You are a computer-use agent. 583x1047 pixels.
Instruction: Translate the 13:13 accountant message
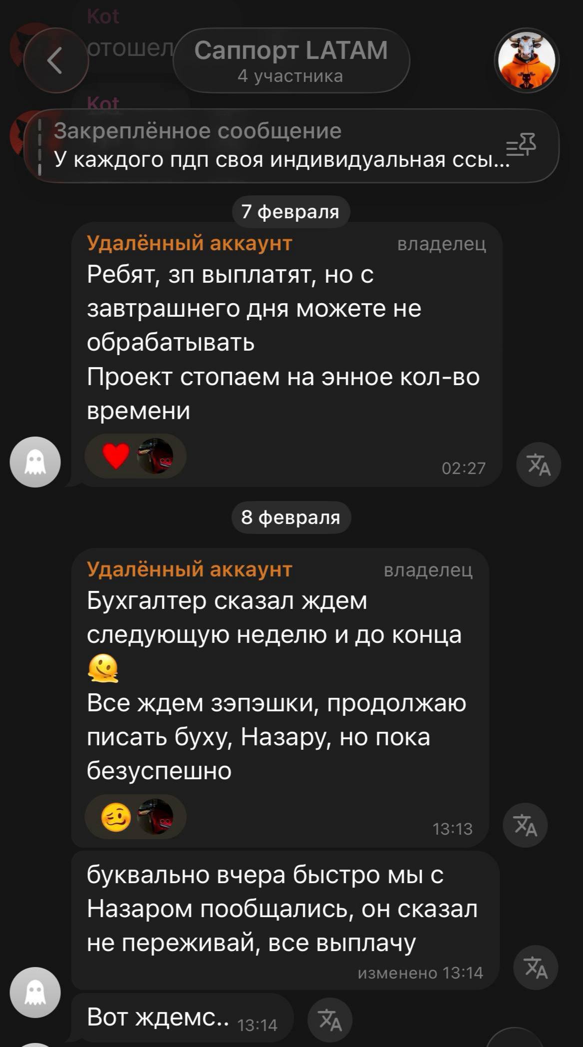click(525, 825)
